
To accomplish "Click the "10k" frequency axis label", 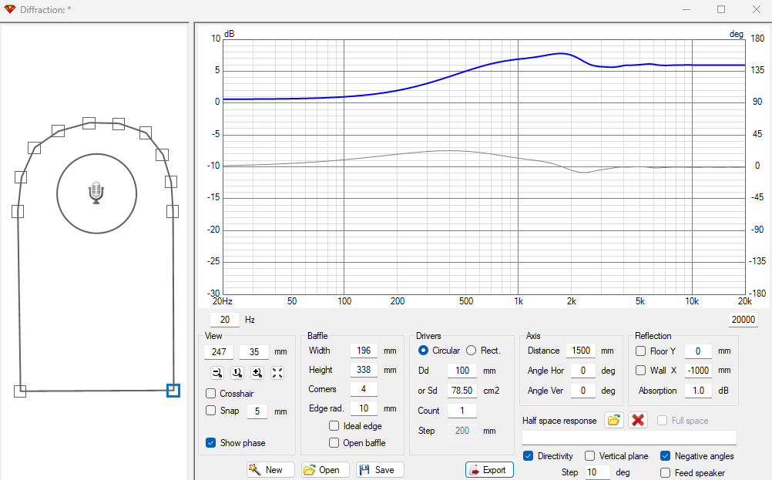I will click(692, 300).
